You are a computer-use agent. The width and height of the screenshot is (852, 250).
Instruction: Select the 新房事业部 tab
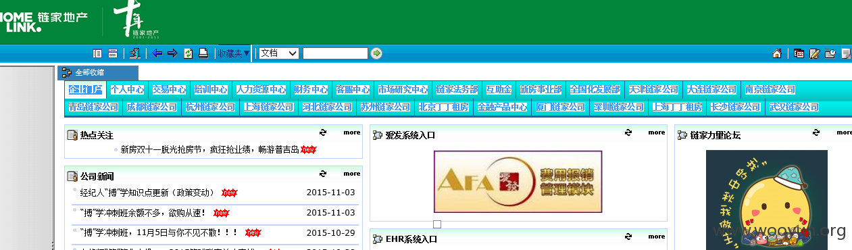(541, 89)
